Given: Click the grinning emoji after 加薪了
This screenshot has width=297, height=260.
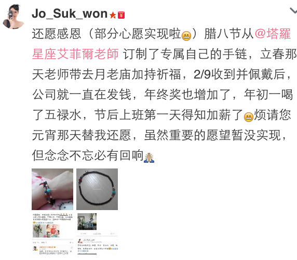Looking at the screenshot, I should (249, 117).
